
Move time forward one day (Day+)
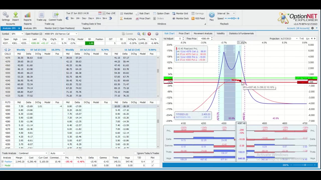[x=91, y=18]
